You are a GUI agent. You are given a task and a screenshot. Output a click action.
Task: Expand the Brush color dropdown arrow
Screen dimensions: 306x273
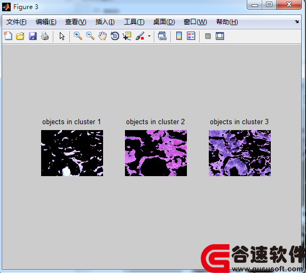150,36
